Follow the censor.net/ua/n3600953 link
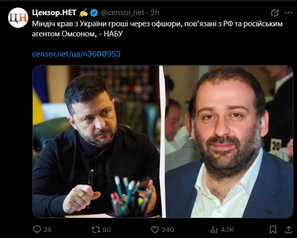Viewport: 297px width, 238px height. pos(76,54)
